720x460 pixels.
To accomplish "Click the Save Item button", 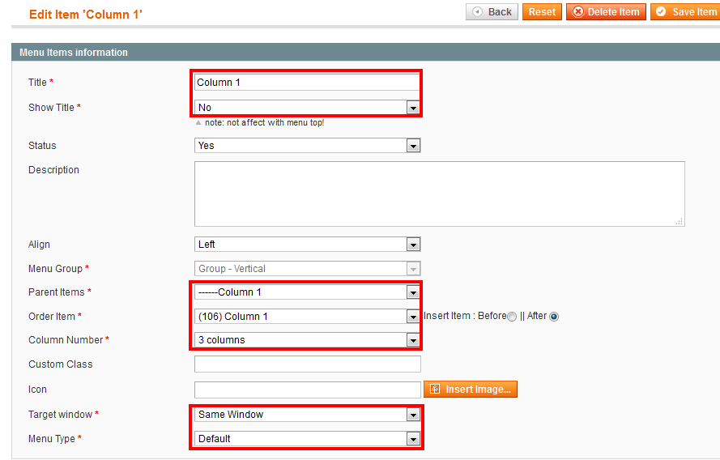I will (x=685, y=12).
